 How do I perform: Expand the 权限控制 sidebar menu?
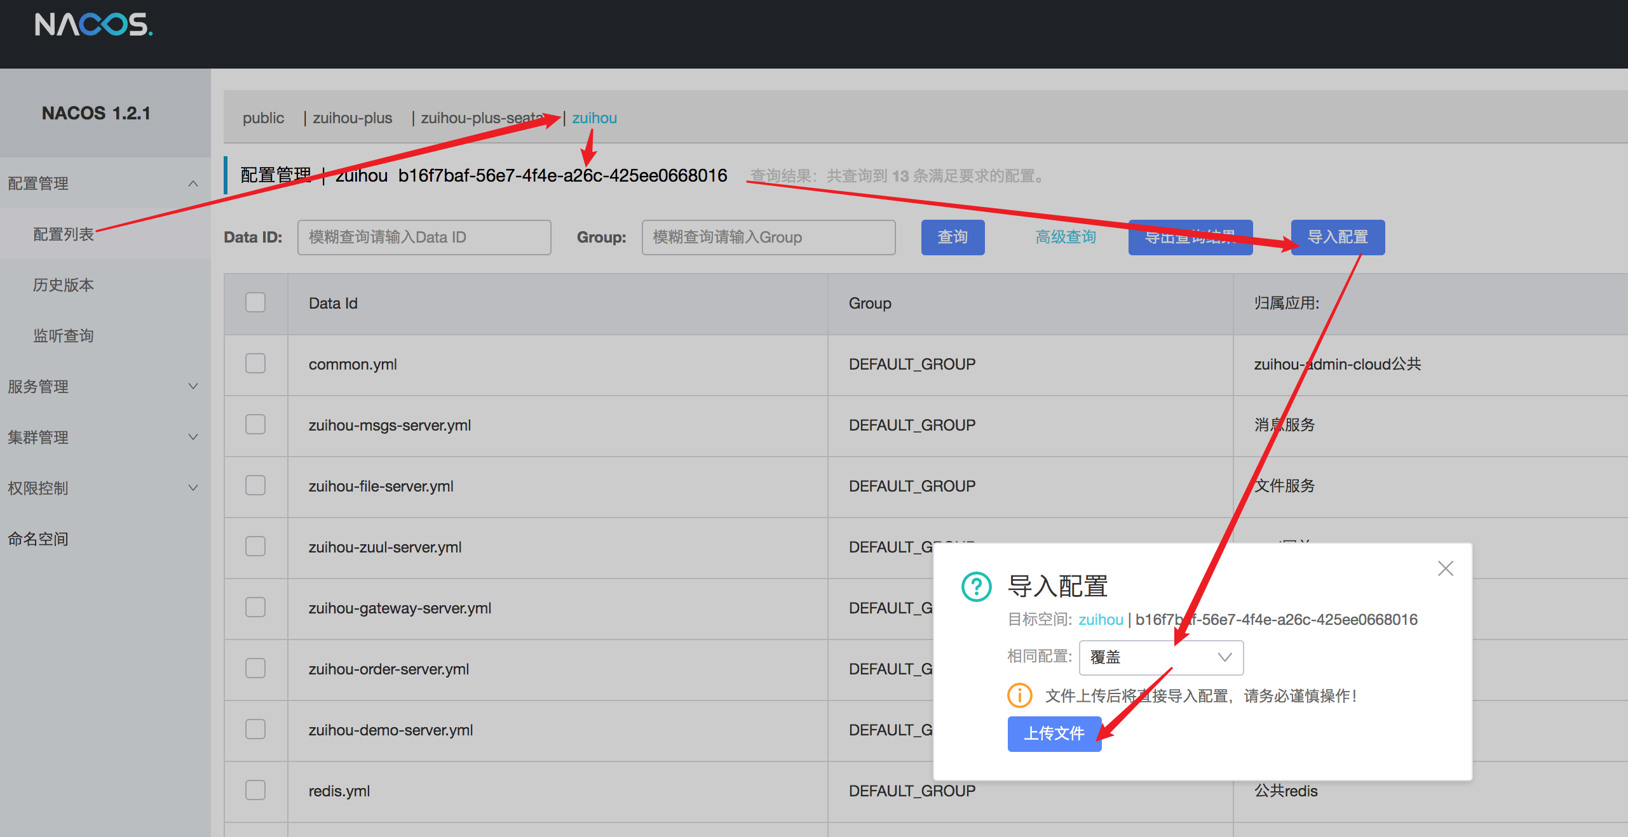pos(105,488)
